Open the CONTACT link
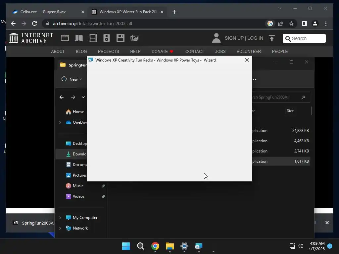Image resolution: width=339 pixels, height=254 pixels. click(195, 51)
